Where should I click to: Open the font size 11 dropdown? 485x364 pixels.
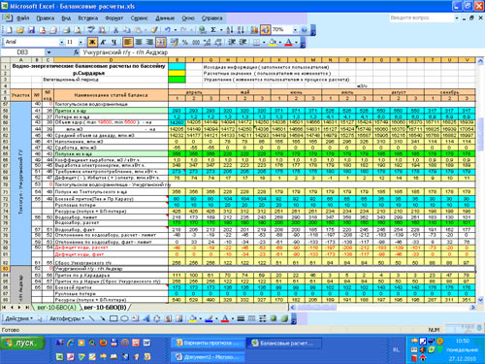click(x=81, y=43)
